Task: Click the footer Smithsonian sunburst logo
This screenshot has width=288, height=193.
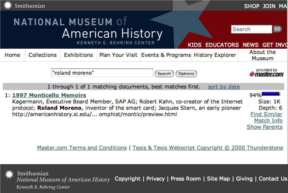Action: click(9, 174)
